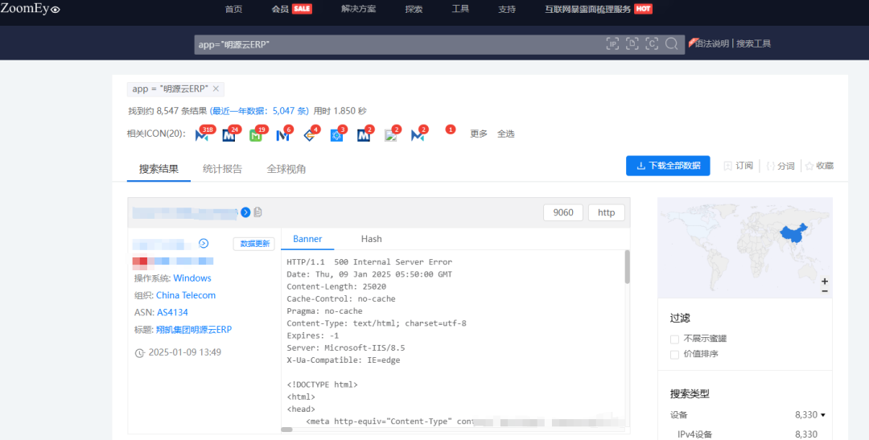Image resolution: width=869 pixels, height=440 pixels.
Task: Switch to 统计报告 tab
Action: click(222, 169)
